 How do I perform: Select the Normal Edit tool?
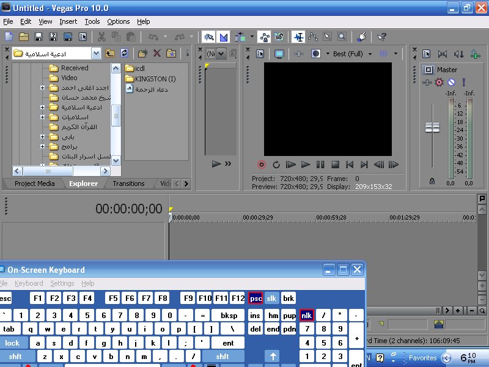(x=298, y=37)
